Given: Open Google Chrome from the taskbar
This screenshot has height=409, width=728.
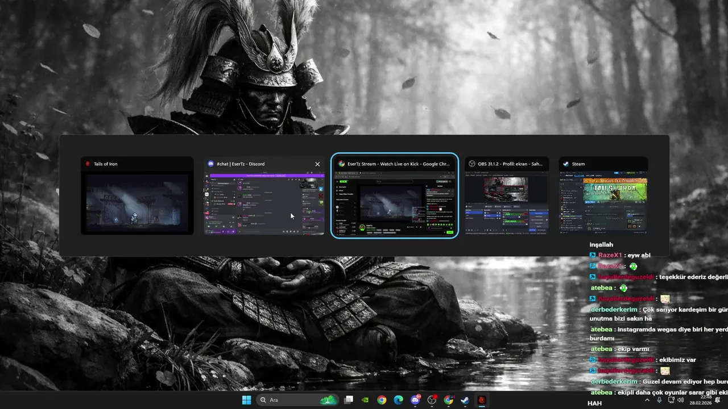Looking at the screenshot, I should click(382, 400).
